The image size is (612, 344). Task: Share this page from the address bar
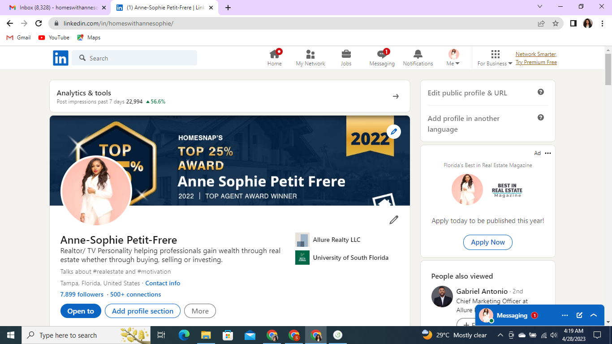(x=541, y=23)
